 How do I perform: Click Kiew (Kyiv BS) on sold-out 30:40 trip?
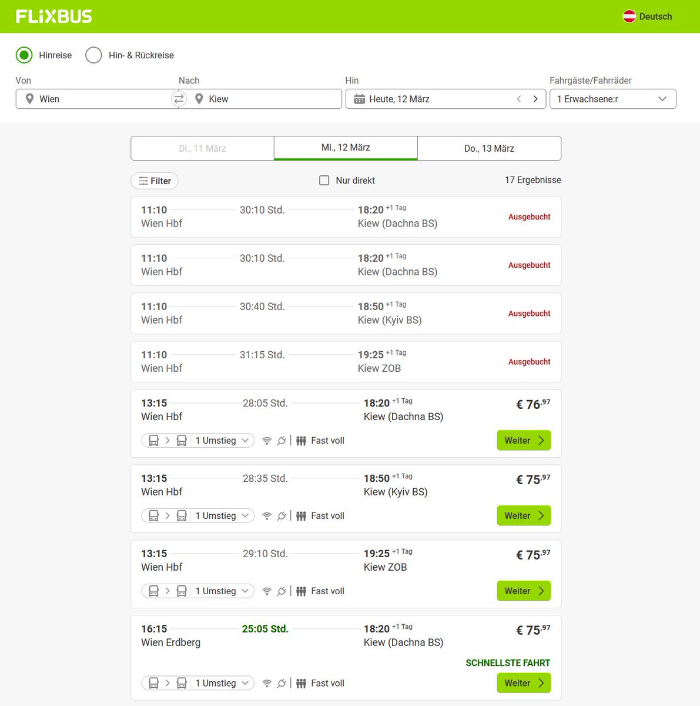tap(390, 320)
